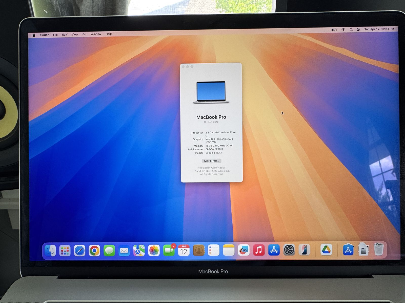Launch Google Chrome from the dock
Image resolution: width=405 pixels, height=303 pixels.
94,250
